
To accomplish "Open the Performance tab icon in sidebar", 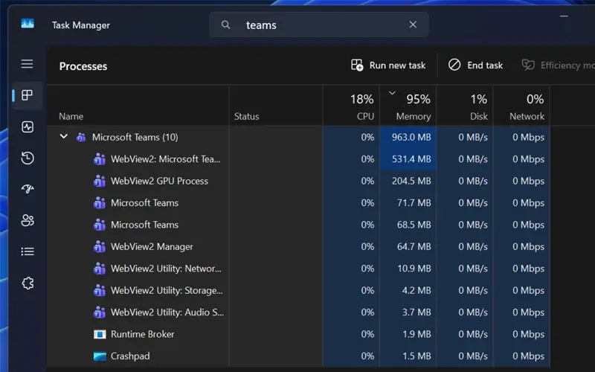I will tap(28, 126).
